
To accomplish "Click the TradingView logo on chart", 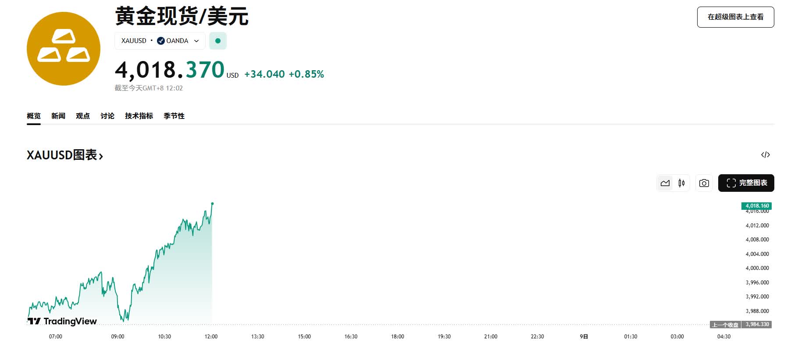I will coord(62,321).
